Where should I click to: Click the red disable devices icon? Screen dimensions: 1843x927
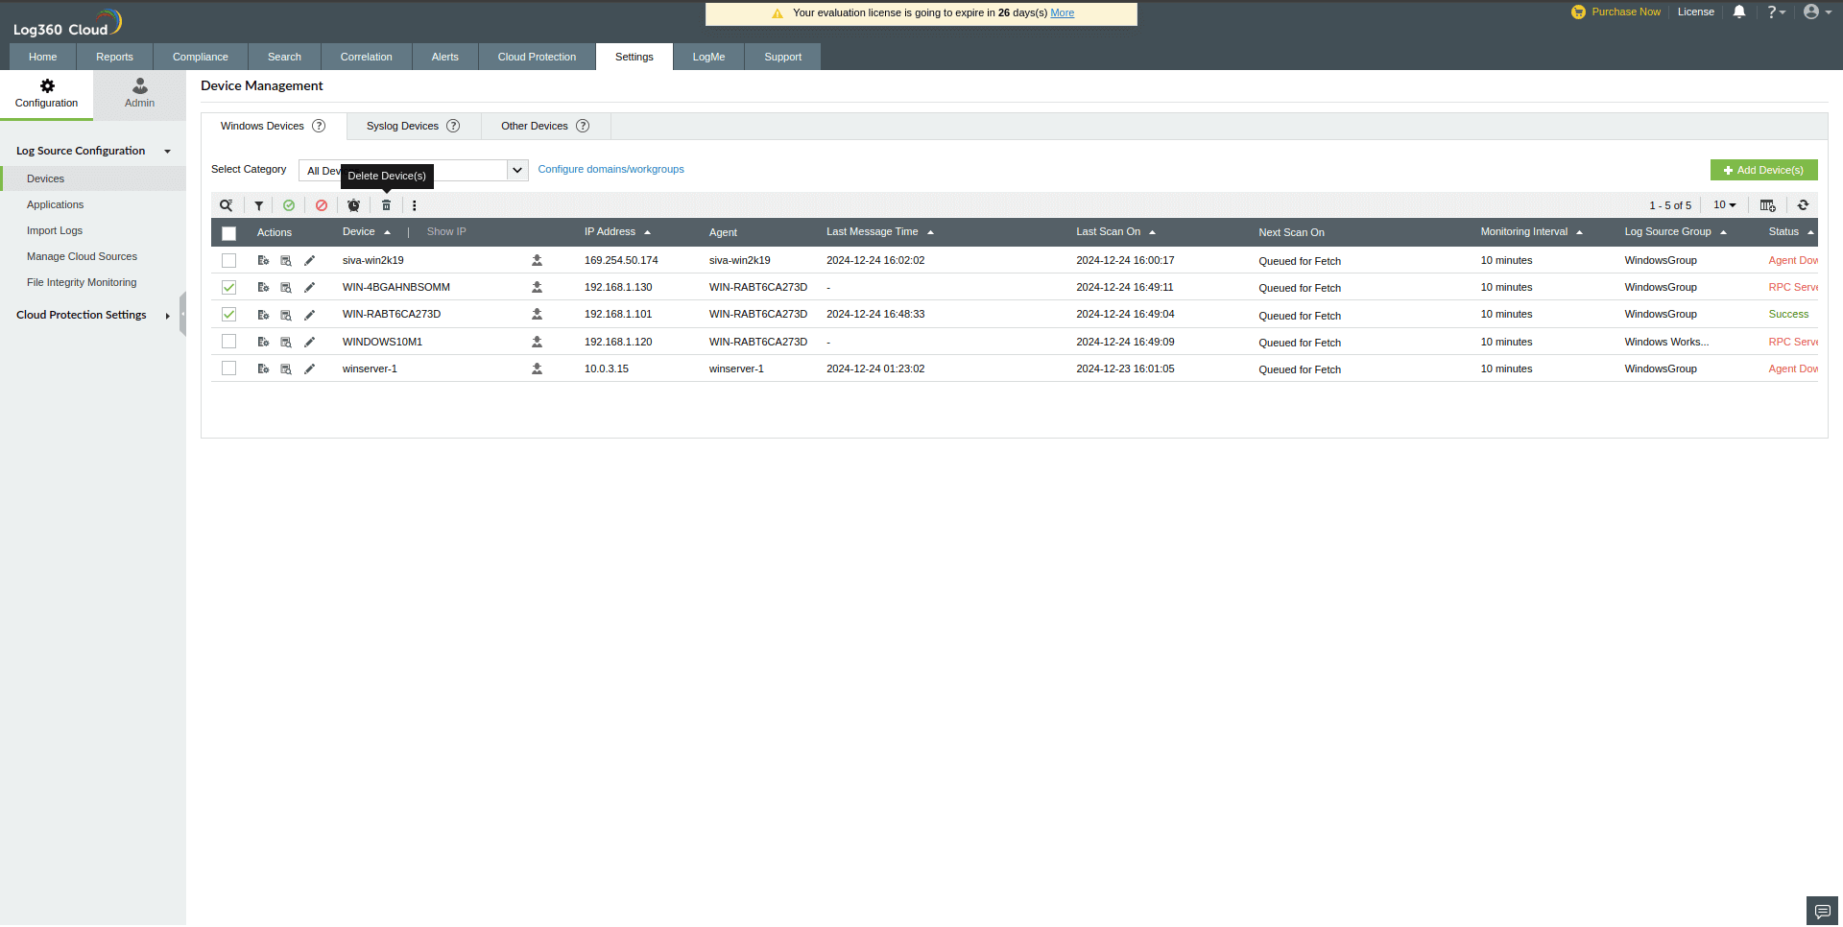click(x=322, y=204)
